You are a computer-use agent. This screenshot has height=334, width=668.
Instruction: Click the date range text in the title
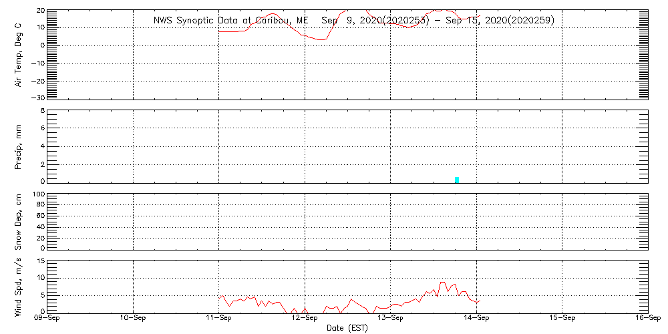tap(438, 21)
